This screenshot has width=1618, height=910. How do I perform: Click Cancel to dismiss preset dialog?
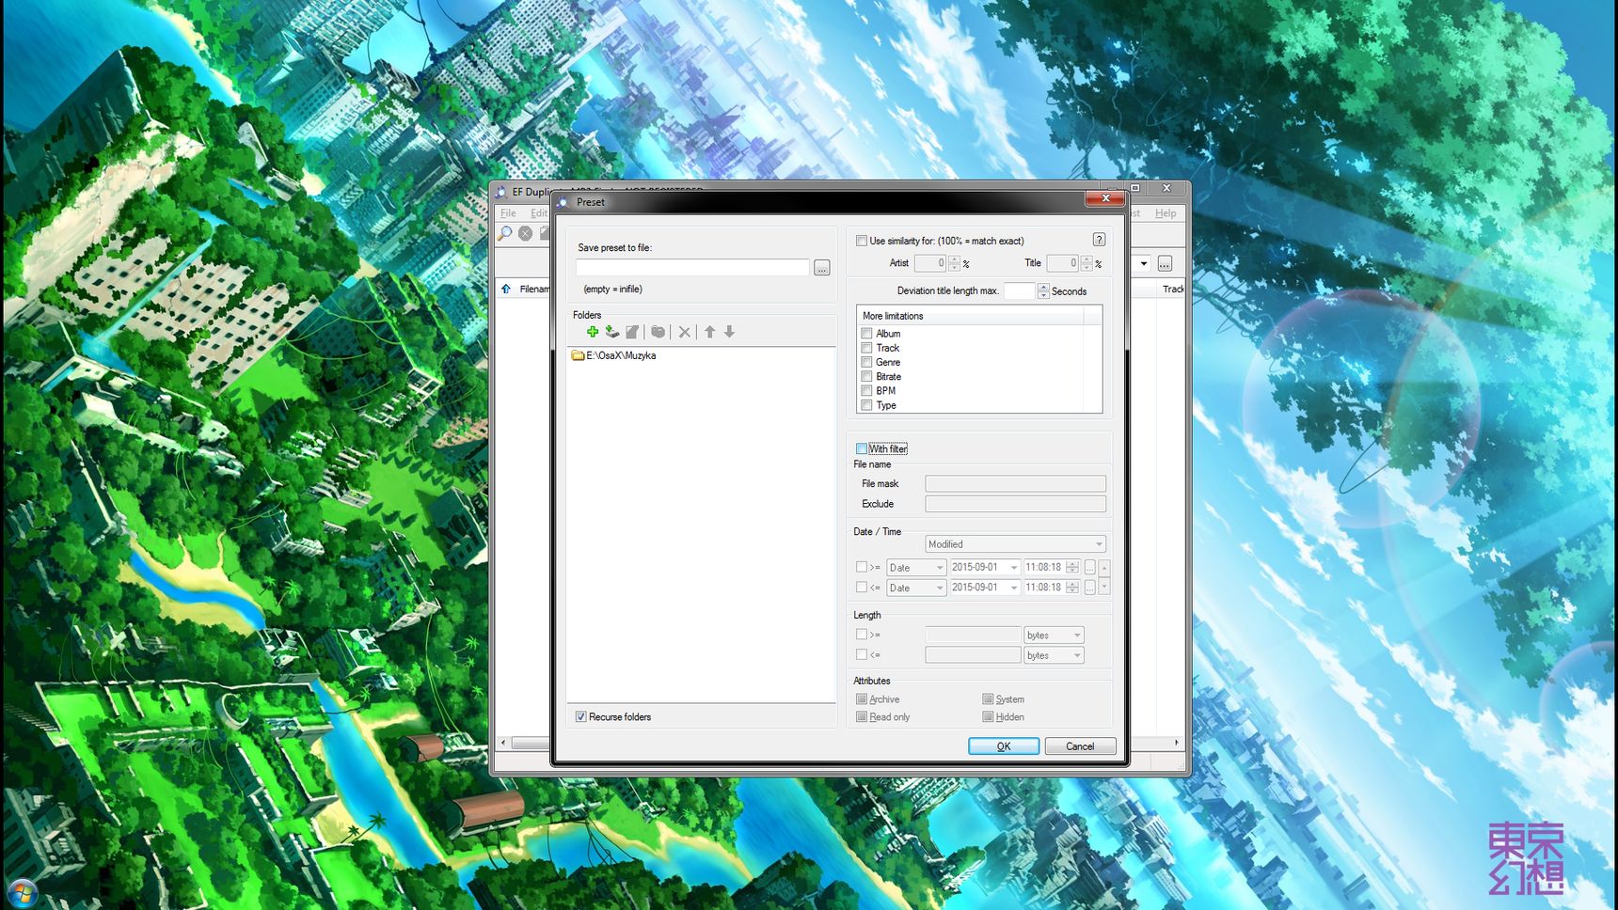tap(1080, 746)
